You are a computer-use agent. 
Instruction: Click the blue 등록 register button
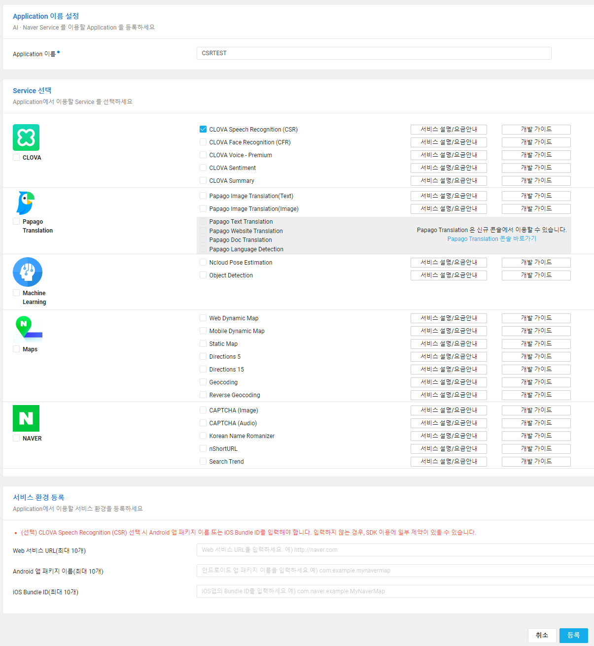(x=573, y=636)
